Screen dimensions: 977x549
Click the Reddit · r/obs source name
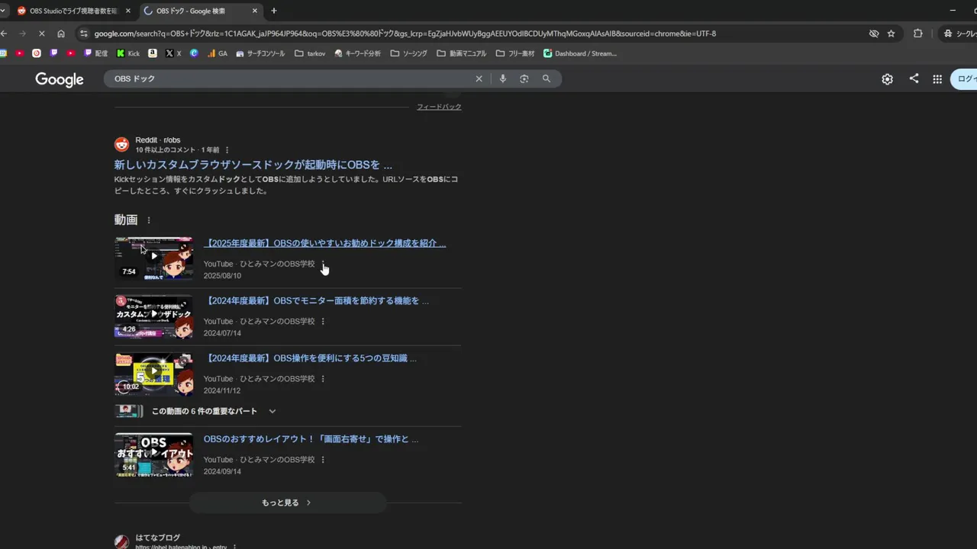157,140
